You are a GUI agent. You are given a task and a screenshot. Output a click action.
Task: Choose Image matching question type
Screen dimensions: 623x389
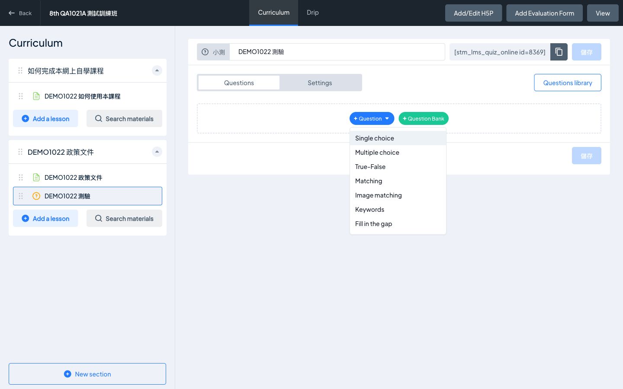click(x=398, y=195)
